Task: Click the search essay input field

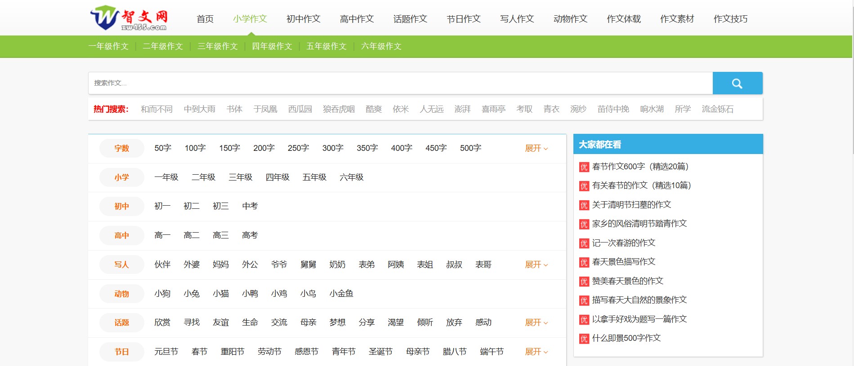Action: pos(400,83)
